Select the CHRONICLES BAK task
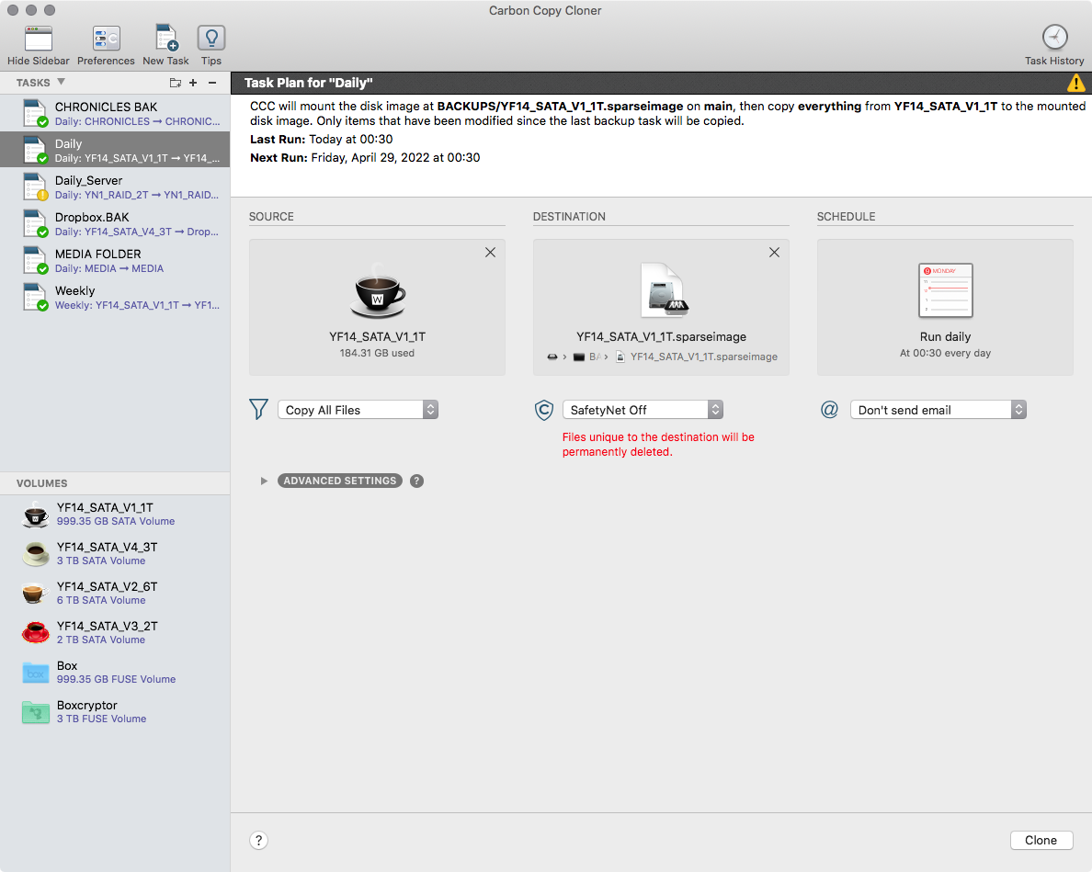The image size is (1092, 872). [115, 113]
